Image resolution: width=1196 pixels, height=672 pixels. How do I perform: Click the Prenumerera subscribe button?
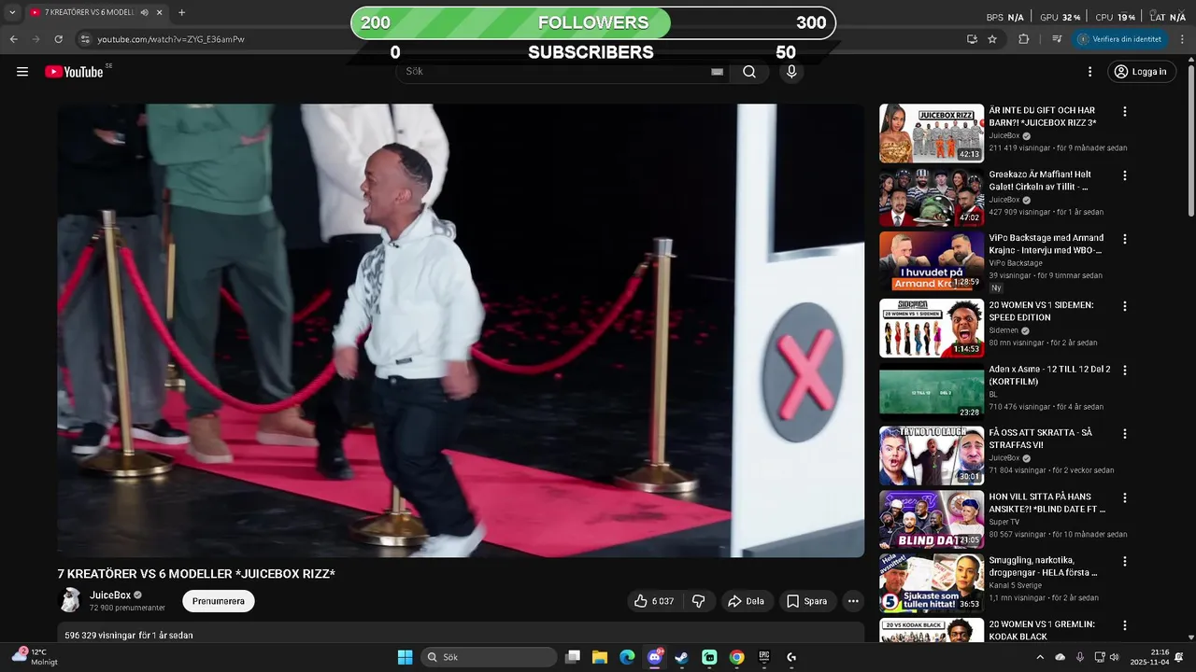(219, 601)
